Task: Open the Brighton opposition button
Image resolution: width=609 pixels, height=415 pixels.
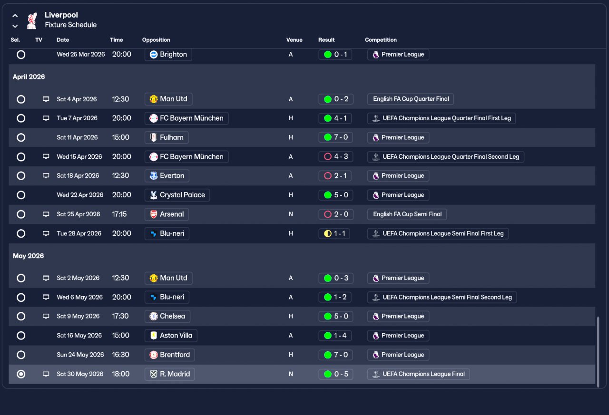Action: click(x=168, y=55)
